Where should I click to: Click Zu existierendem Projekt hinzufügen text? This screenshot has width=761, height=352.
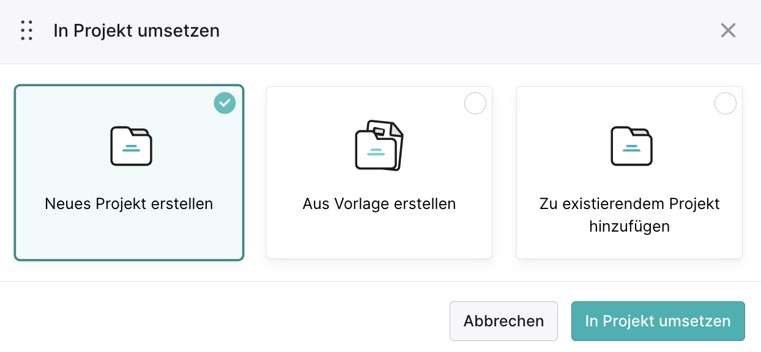[x=629, y=215]
